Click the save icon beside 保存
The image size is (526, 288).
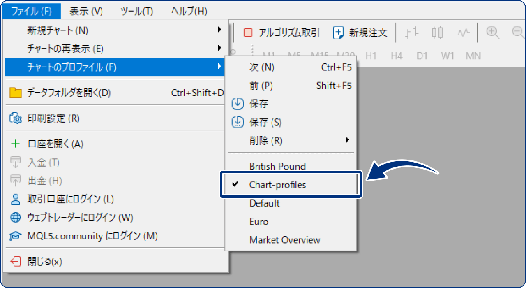pos(238,104)
